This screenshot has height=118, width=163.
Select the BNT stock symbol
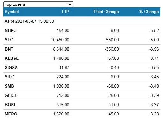pos(9,49)
